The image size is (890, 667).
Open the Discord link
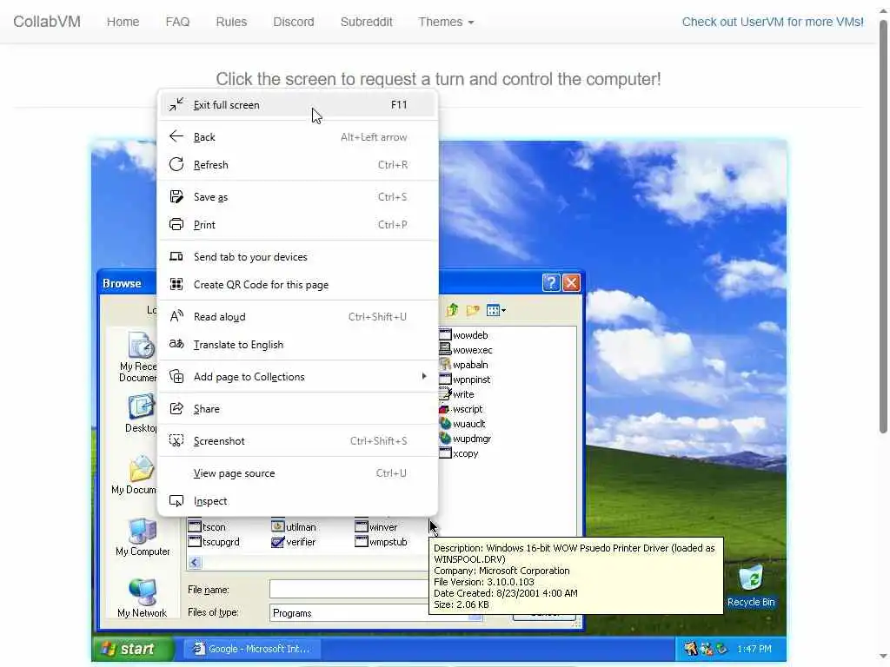point(294,22)
